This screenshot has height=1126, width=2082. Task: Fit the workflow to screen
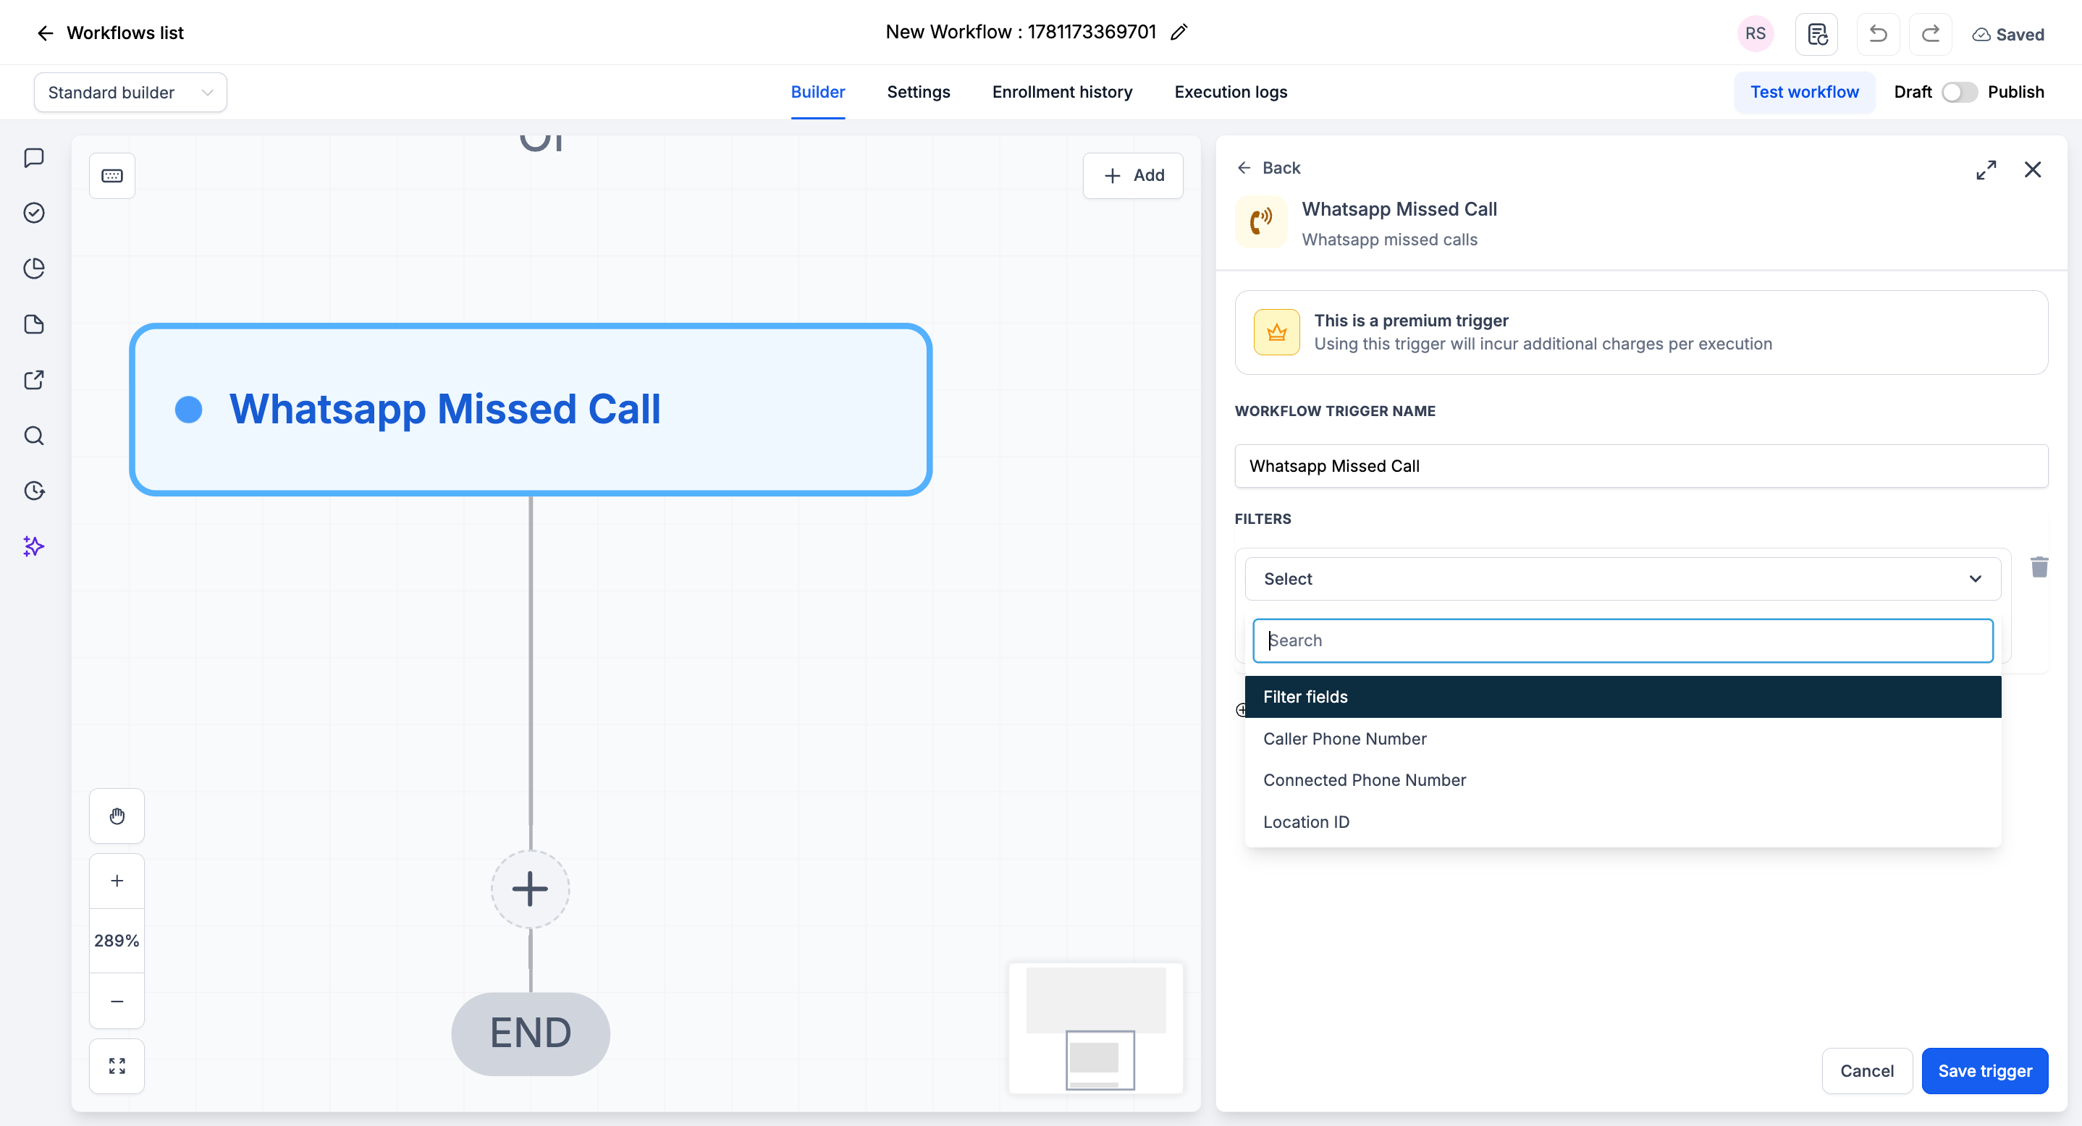pos(117,1066)
